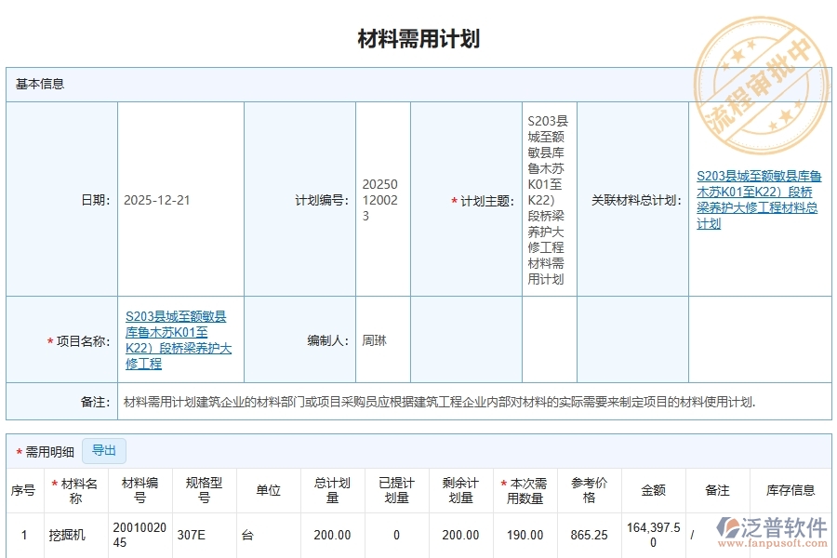The width and height of the screenshot is (837, 558).
Task: Select the 基本信息 section header
Action: (x=34, y=84)
